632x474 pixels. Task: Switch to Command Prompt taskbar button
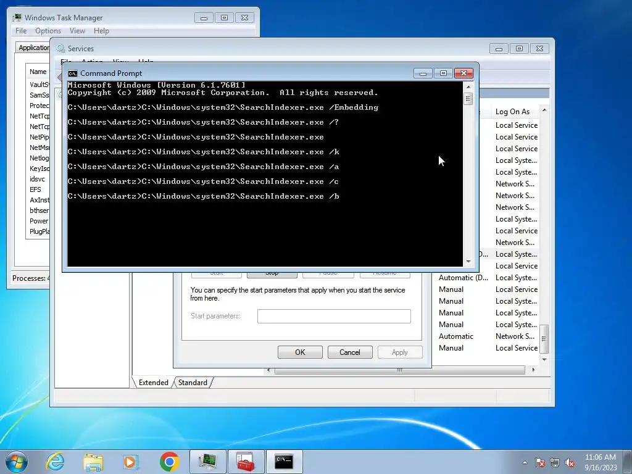[x=284, y=462]
